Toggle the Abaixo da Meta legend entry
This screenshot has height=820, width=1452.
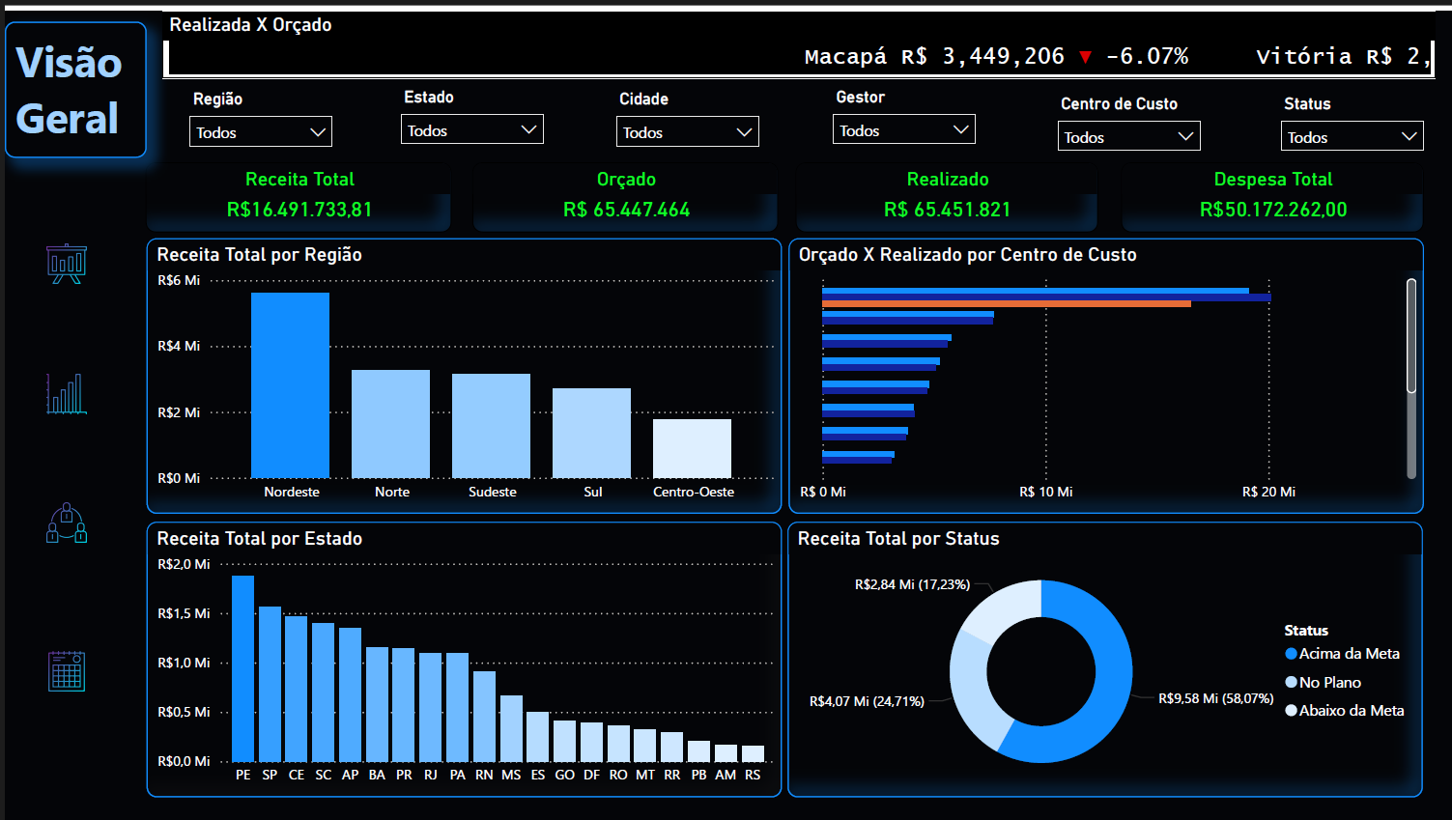click(1344, 710)
